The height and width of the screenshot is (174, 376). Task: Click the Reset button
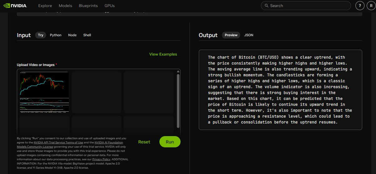coord(144,142)
